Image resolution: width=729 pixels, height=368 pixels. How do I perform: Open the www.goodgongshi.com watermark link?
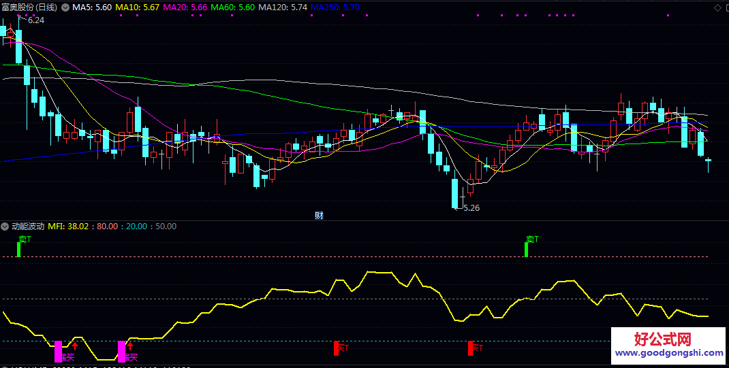tap(668, 353)
